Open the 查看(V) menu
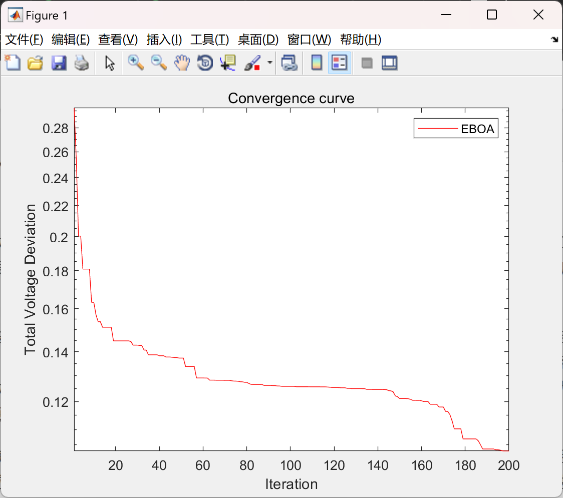 (x=118, y=40)
